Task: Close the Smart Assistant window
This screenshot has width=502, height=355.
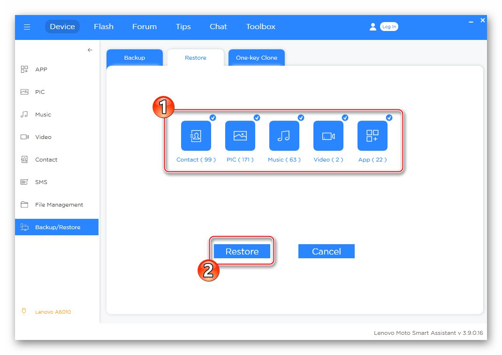Action: (482, 20)
